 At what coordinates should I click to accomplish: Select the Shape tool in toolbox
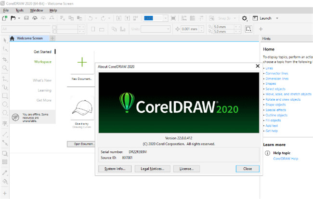[5, 49]
